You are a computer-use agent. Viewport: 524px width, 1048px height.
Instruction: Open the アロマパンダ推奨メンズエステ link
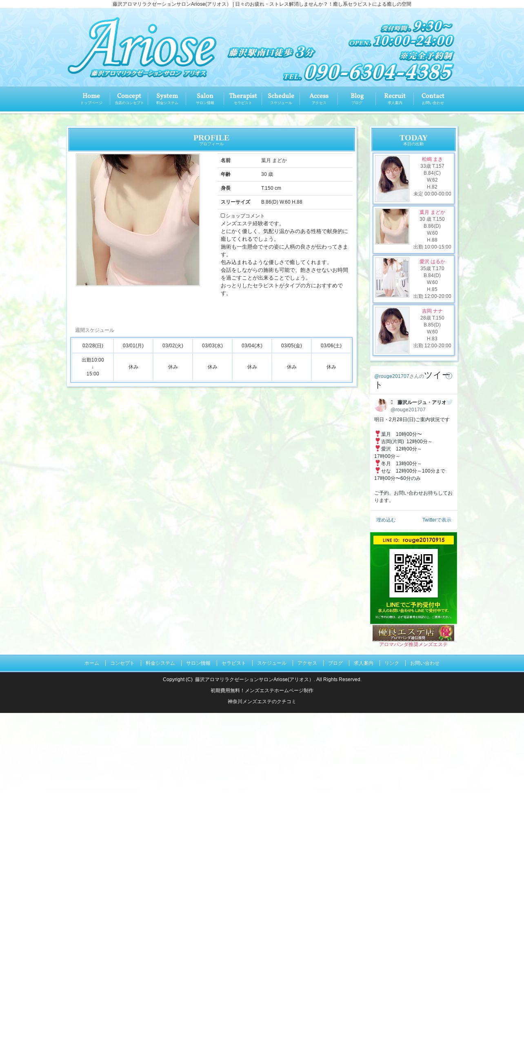413,644
